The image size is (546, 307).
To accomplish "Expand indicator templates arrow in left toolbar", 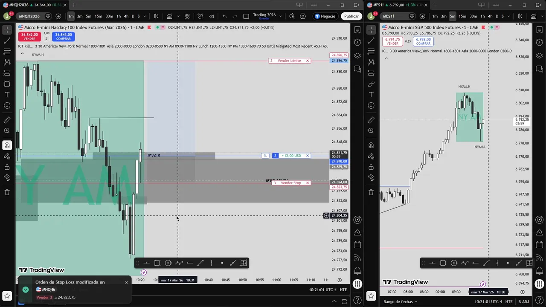I will pyautogui.click(x=178, y=16).
